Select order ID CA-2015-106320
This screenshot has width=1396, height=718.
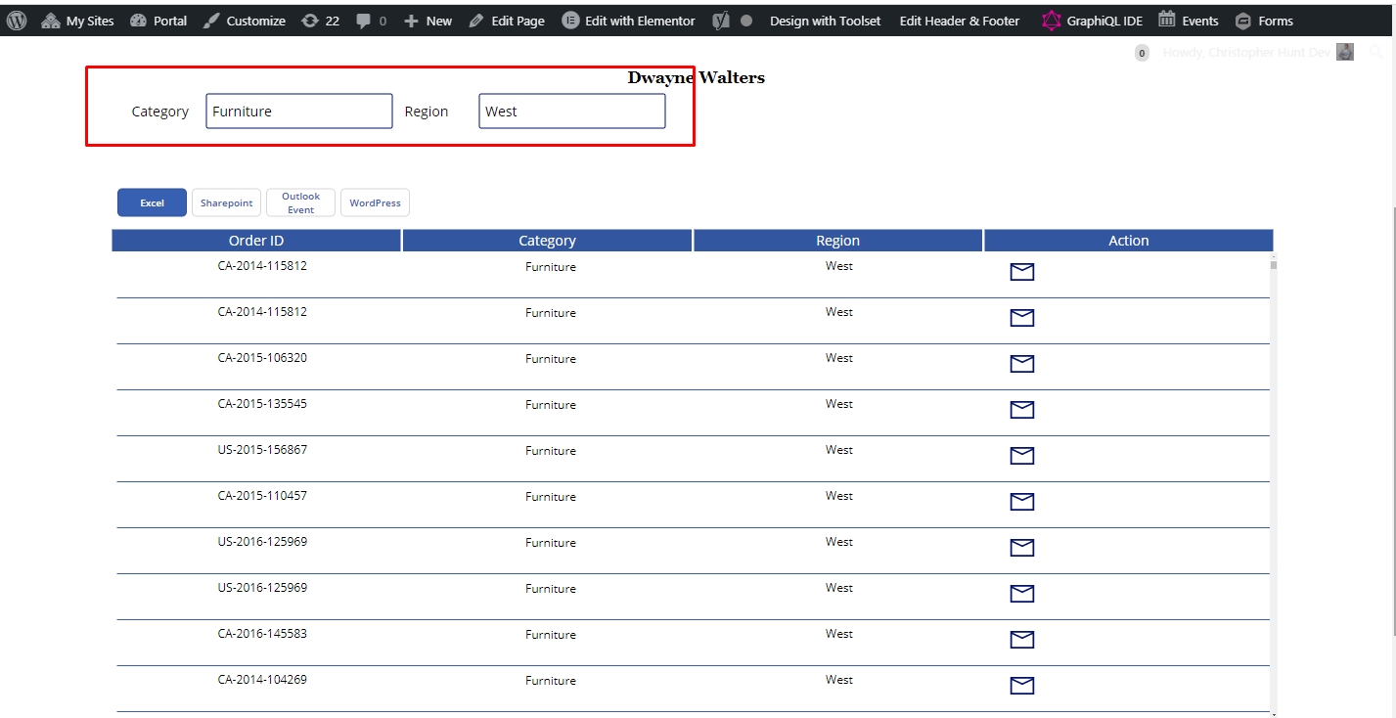[x=262, y=358]
